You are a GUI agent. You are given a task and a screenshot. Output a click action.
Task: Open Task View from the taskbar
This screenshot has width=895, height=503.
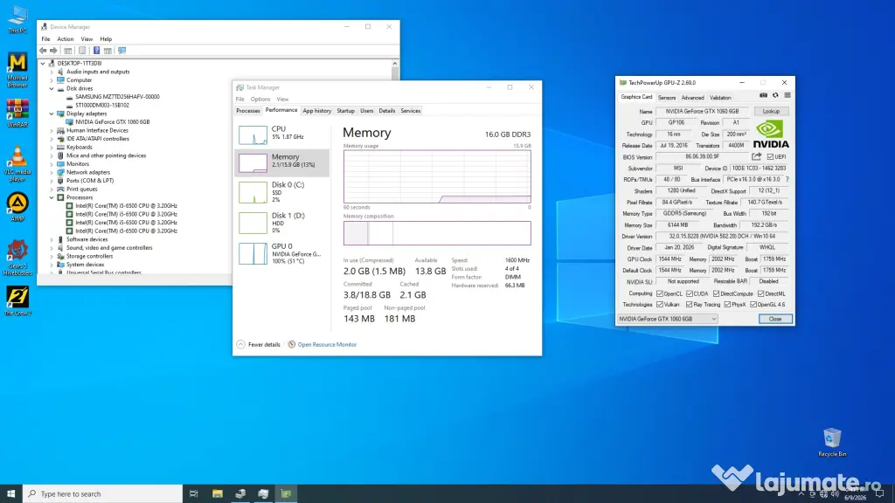point(193,494)
